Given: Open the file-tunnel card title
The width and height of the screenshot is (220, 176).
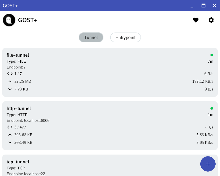Looking at the screenshot, I should (x=18, y=55).
